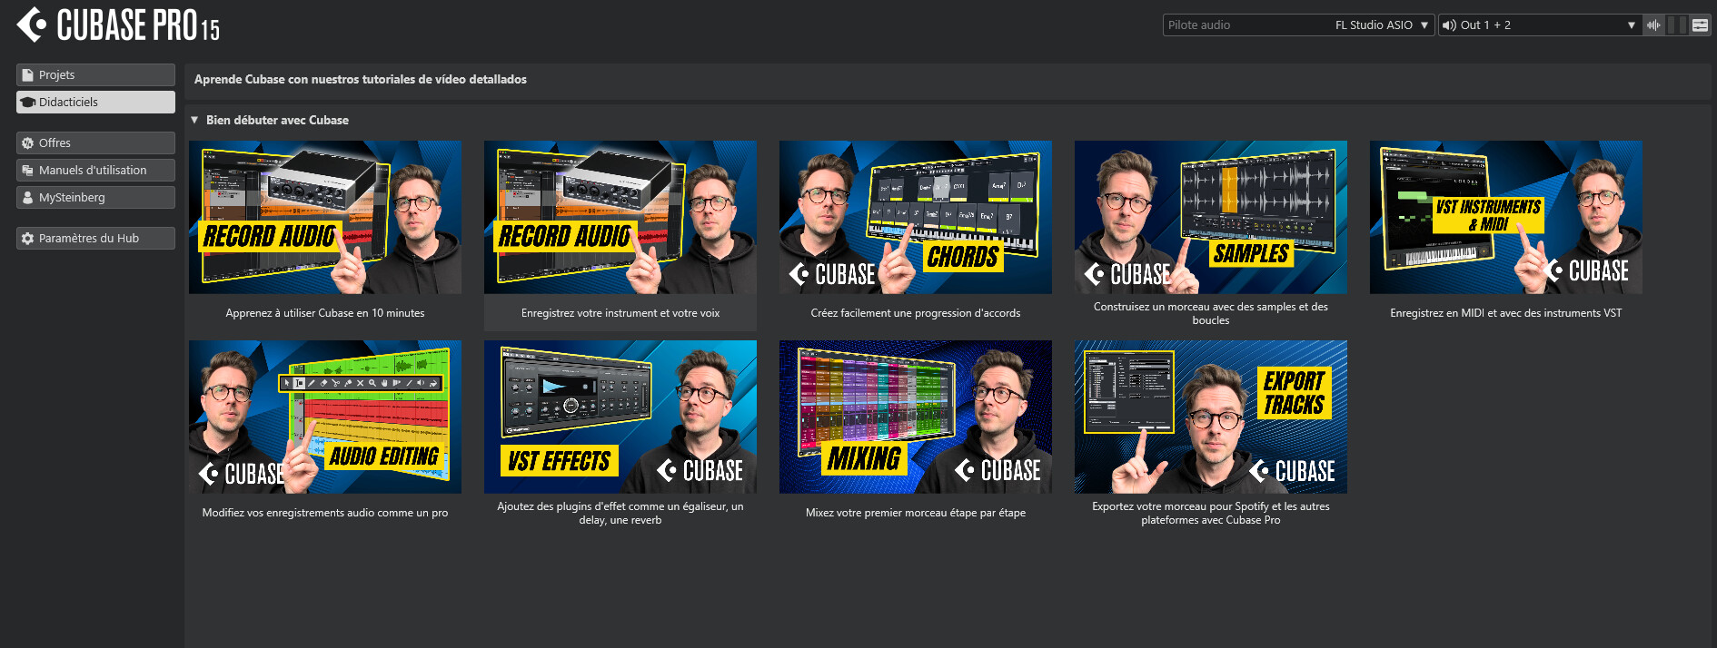
Task: Switch to the Projets tab
Action: (x=95, y=75)
